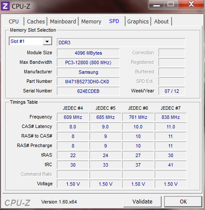Show the About tab
Viewport: 205px width, 210px height.
click(162, 22)
